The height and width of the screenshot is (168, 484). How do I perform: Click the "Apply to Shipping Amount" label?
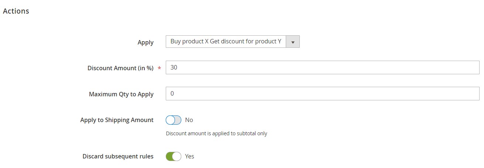pos(117,120)
